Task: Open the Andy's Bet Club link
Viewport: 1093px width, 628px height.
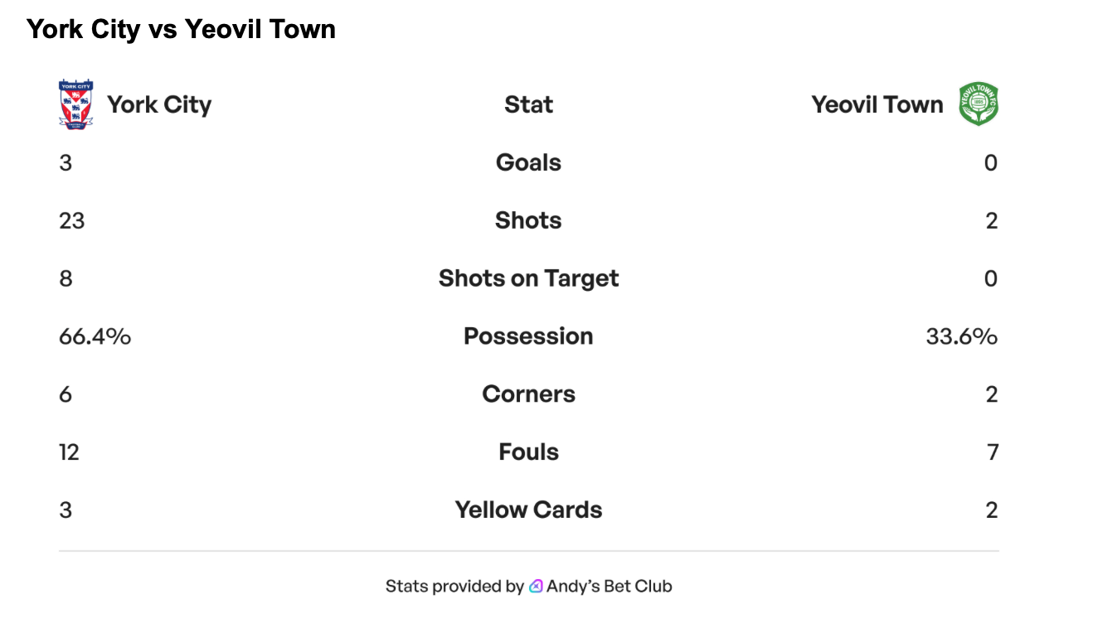Action: pyautogui.click(x=609, y=587)
